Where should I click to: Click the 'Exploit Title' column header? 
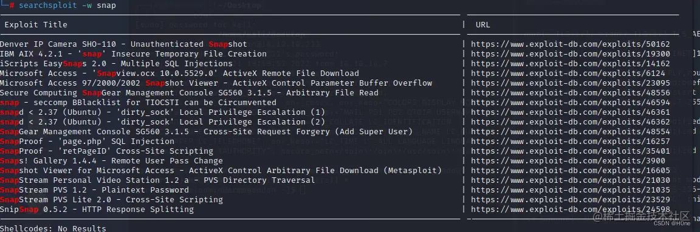click(x=36, y=25)
